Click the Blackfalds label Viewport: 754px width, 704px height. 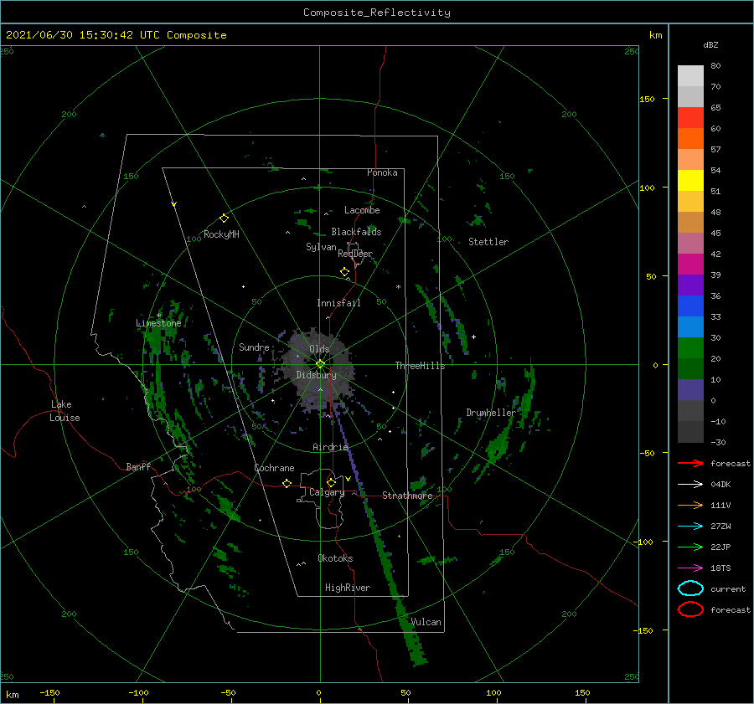(356, 232)
